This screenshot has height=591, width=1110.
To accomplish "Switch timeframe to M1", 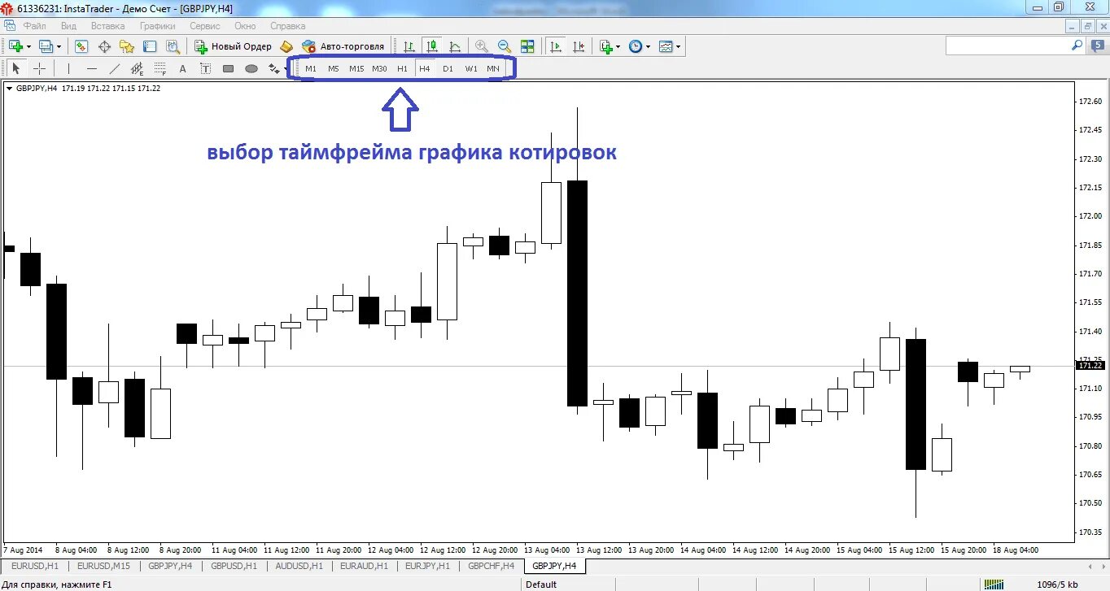I will pyautogui.click(x=311, y=68).
